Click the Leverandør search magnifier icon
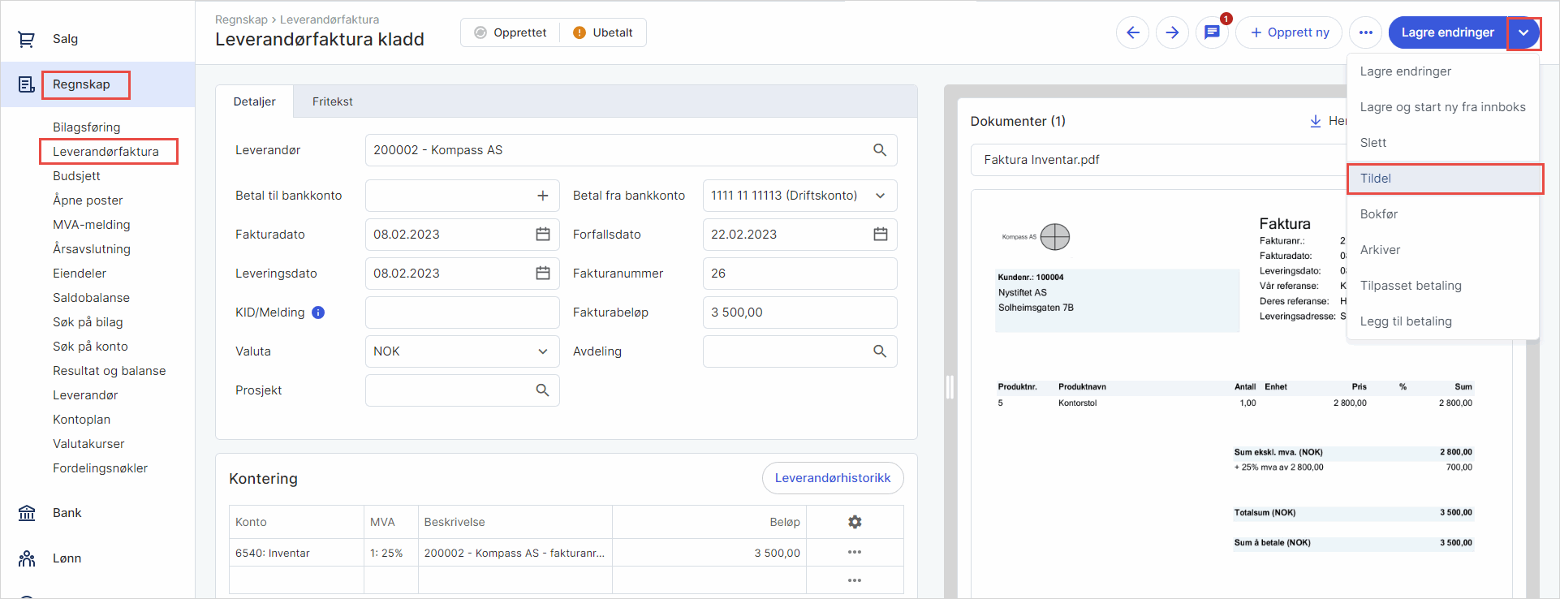The width and height of the screenshot is (1560, 599). click(880, 150)
